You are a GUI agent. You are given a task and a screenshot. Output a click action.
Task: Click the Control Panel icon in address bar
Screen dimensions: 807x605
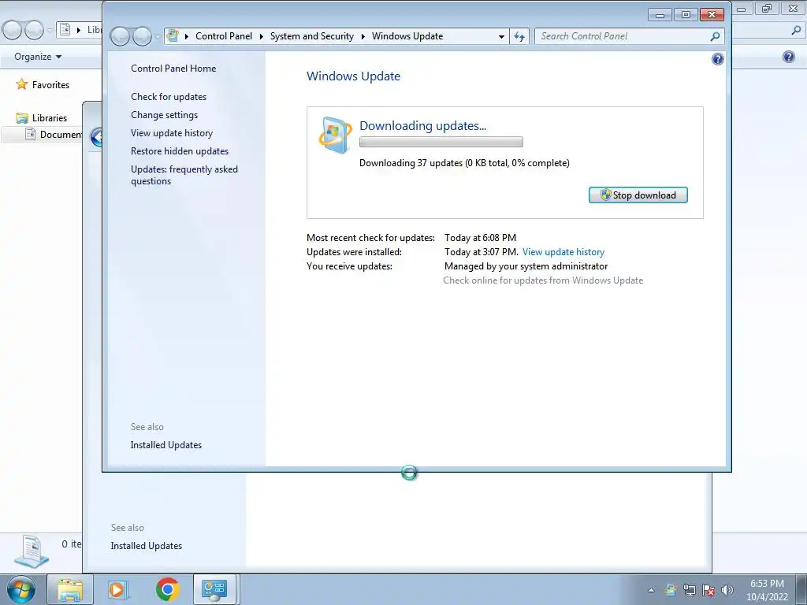173,36
